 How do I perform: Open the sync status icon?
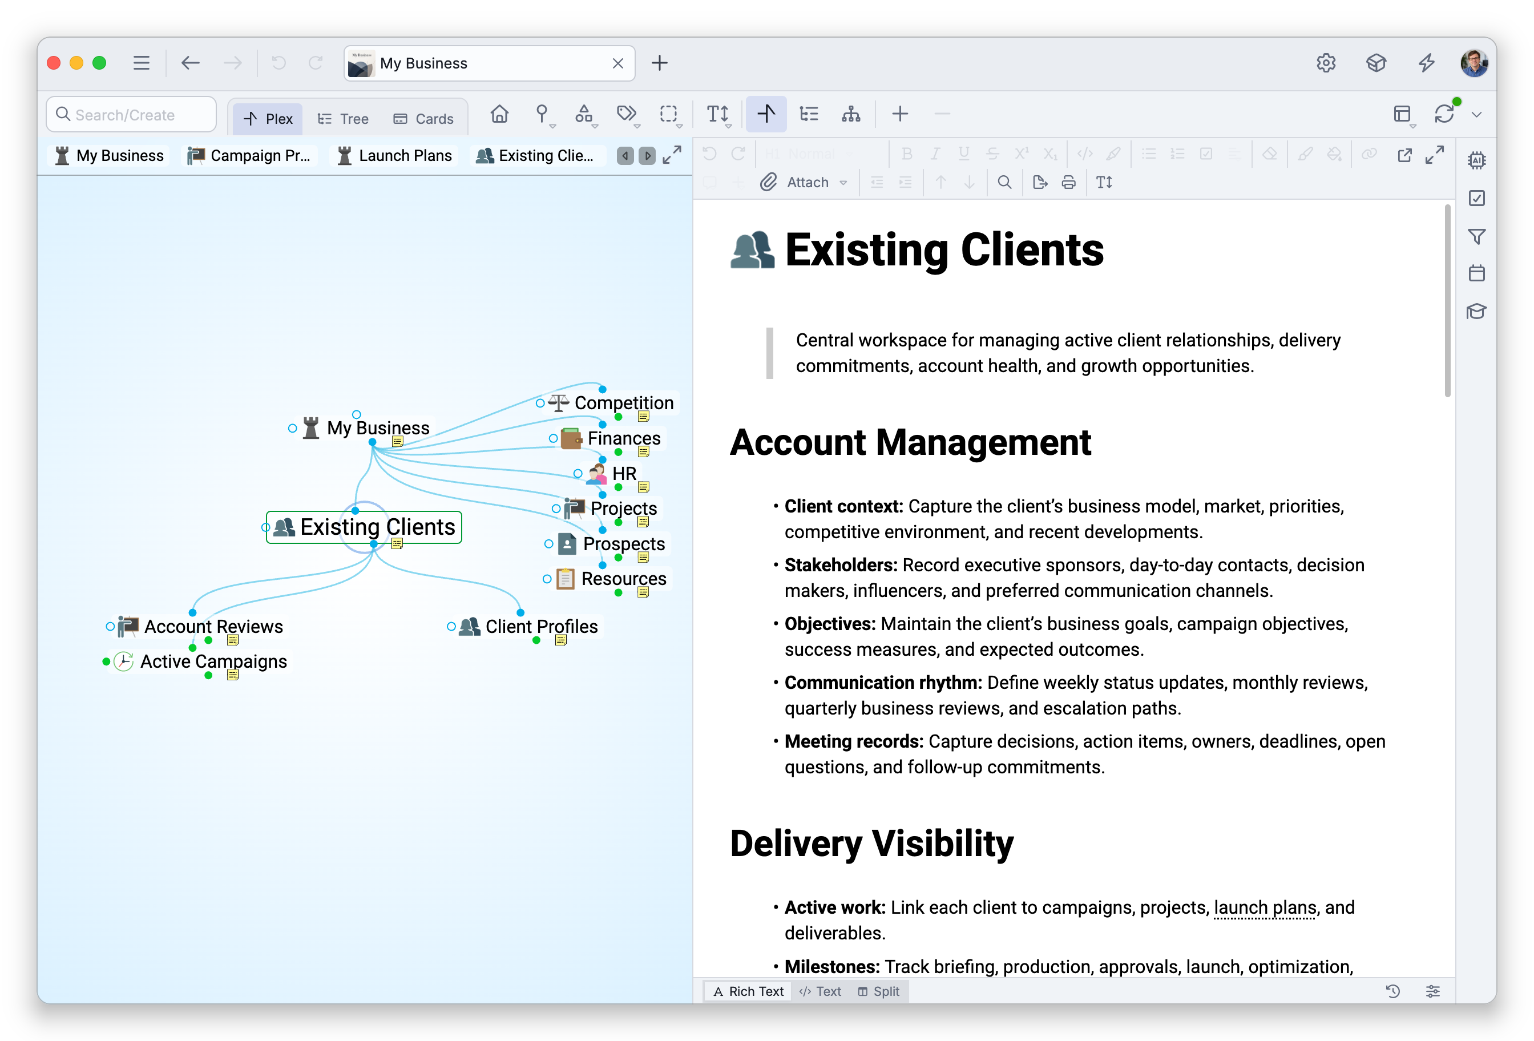tap(1444, 114)
